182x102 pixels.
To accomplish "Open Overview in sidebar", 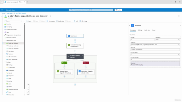I will [9, 24].
